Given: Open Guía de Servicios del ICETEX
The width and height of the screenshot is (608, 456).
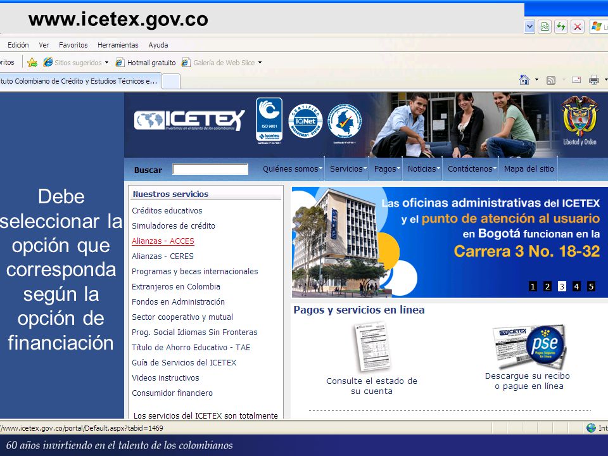Looking at the screenshot, I should pos(184,362).
